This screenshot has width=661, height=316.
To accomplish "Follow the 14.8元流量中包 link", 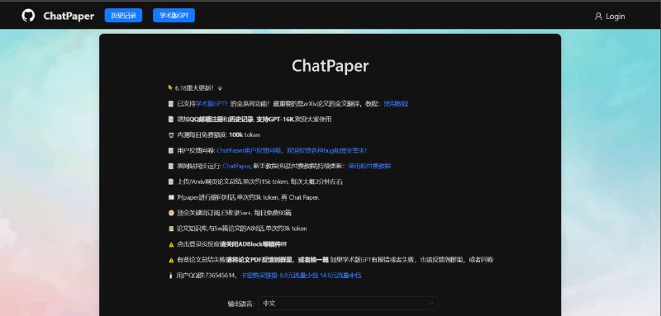I will pos(340,276).
